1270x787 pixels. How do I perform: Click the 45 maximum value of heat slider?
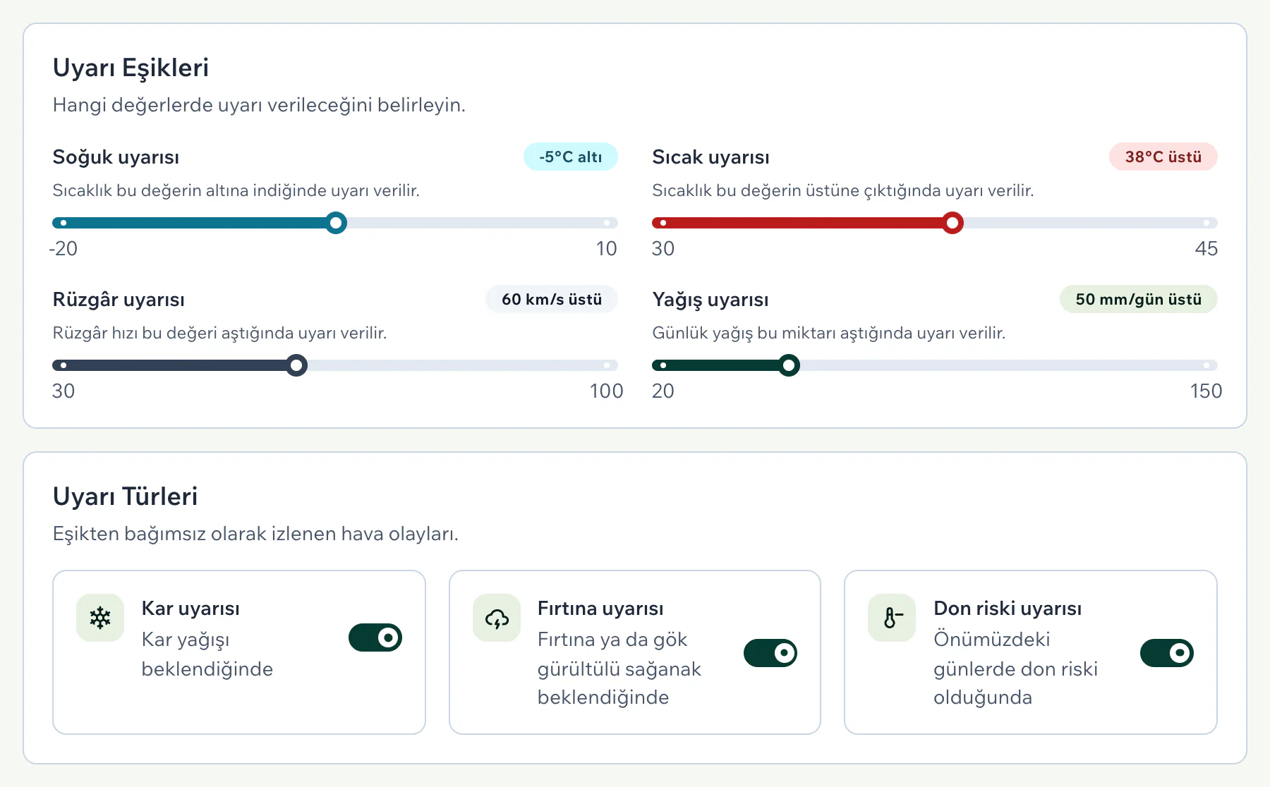point(1206,248)
